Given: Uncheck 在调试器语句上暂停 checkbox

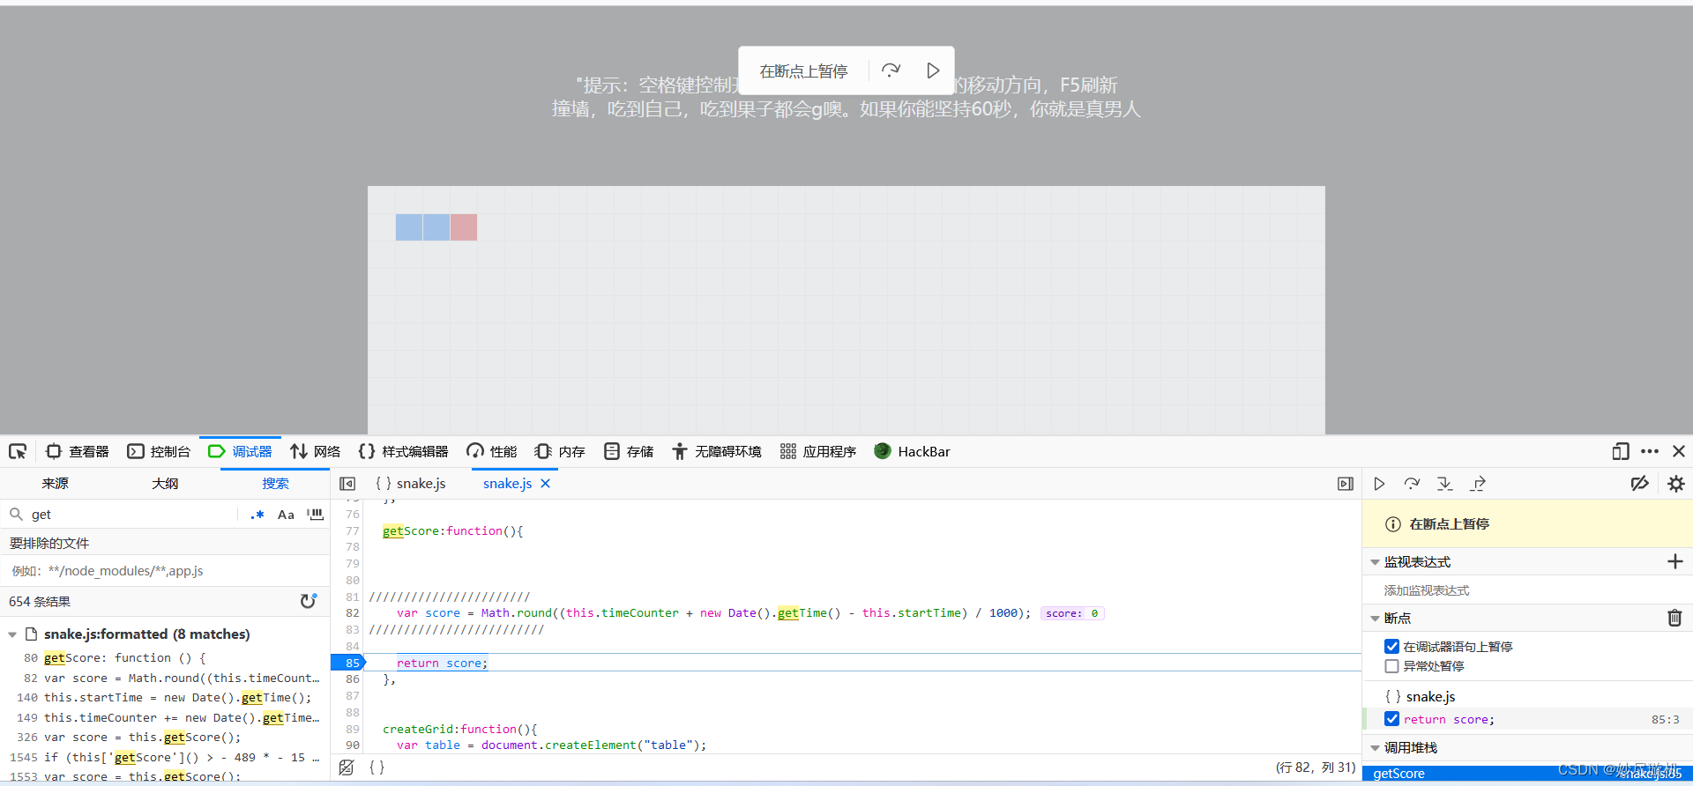Looking at the screenshot, I should [1391, 647].
